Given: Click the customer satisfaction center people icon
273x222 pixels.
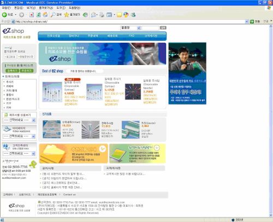Looking at the screenshot, I should click(x=7, y=147).
